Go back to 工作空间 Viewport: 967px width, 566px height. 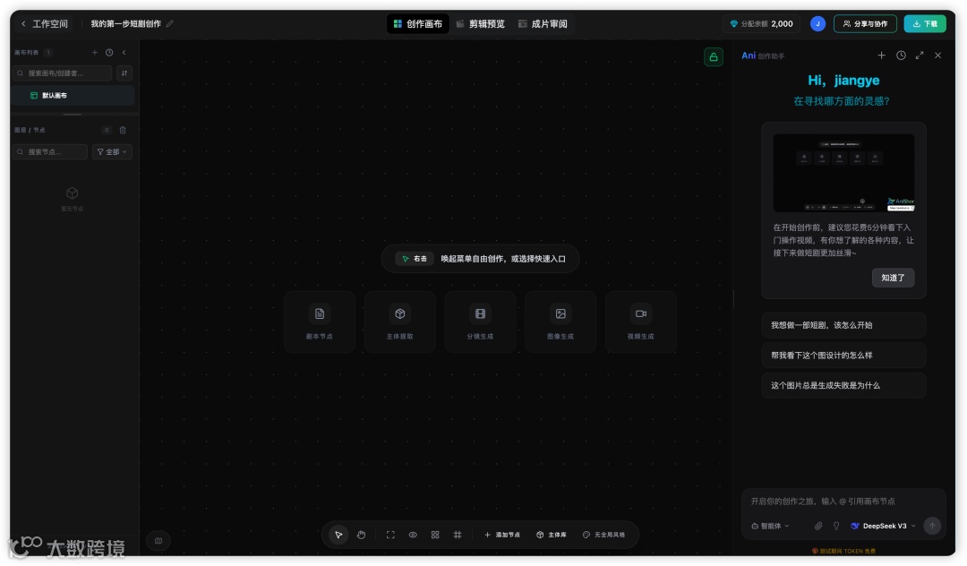(x=44, y=23)
